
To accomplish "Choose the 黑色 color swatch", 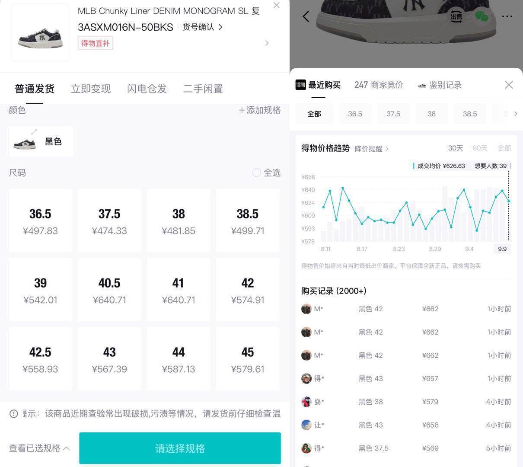I will [41, 141].
